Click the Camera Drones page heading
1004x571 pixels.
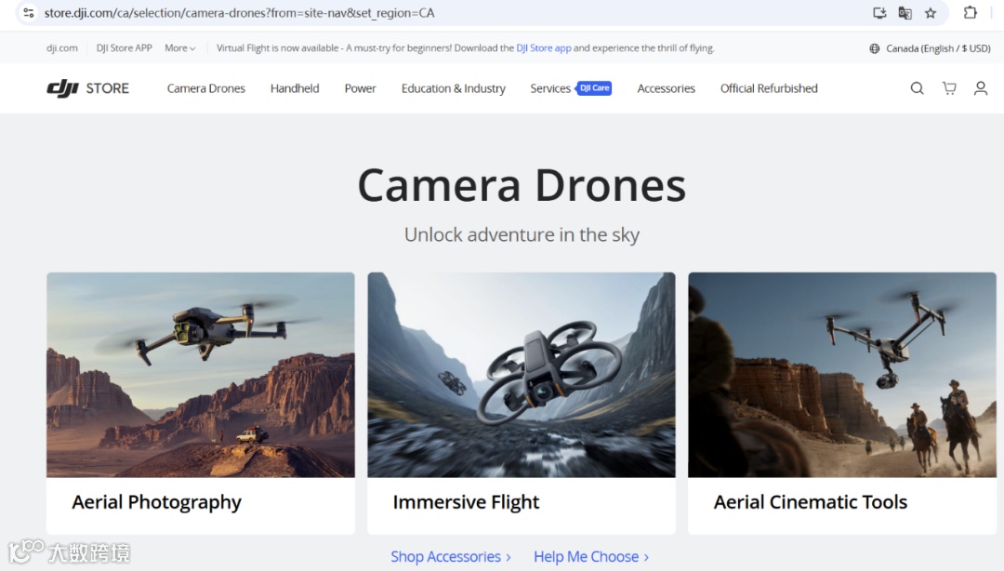(522, 185)
